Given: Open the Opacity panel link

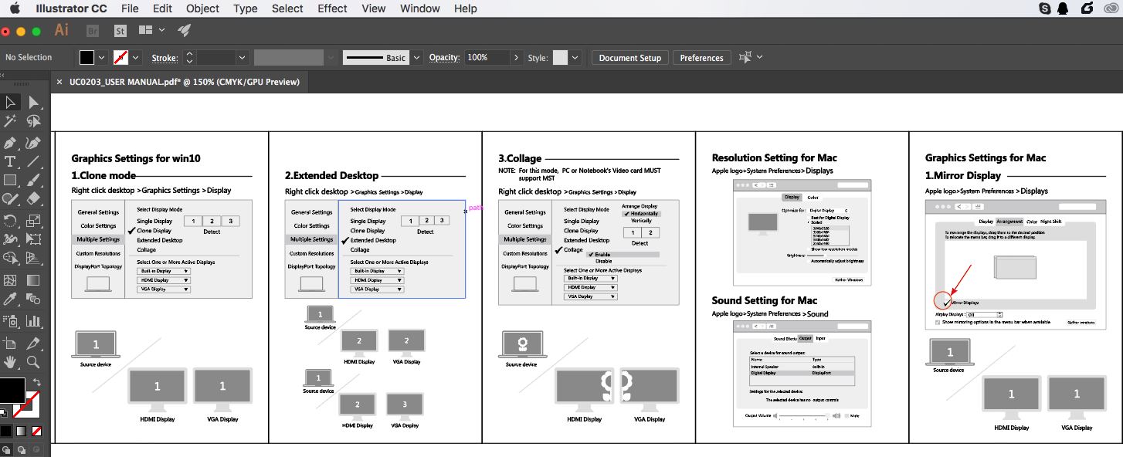Looking at the screenshot, I should coord(444,58).
